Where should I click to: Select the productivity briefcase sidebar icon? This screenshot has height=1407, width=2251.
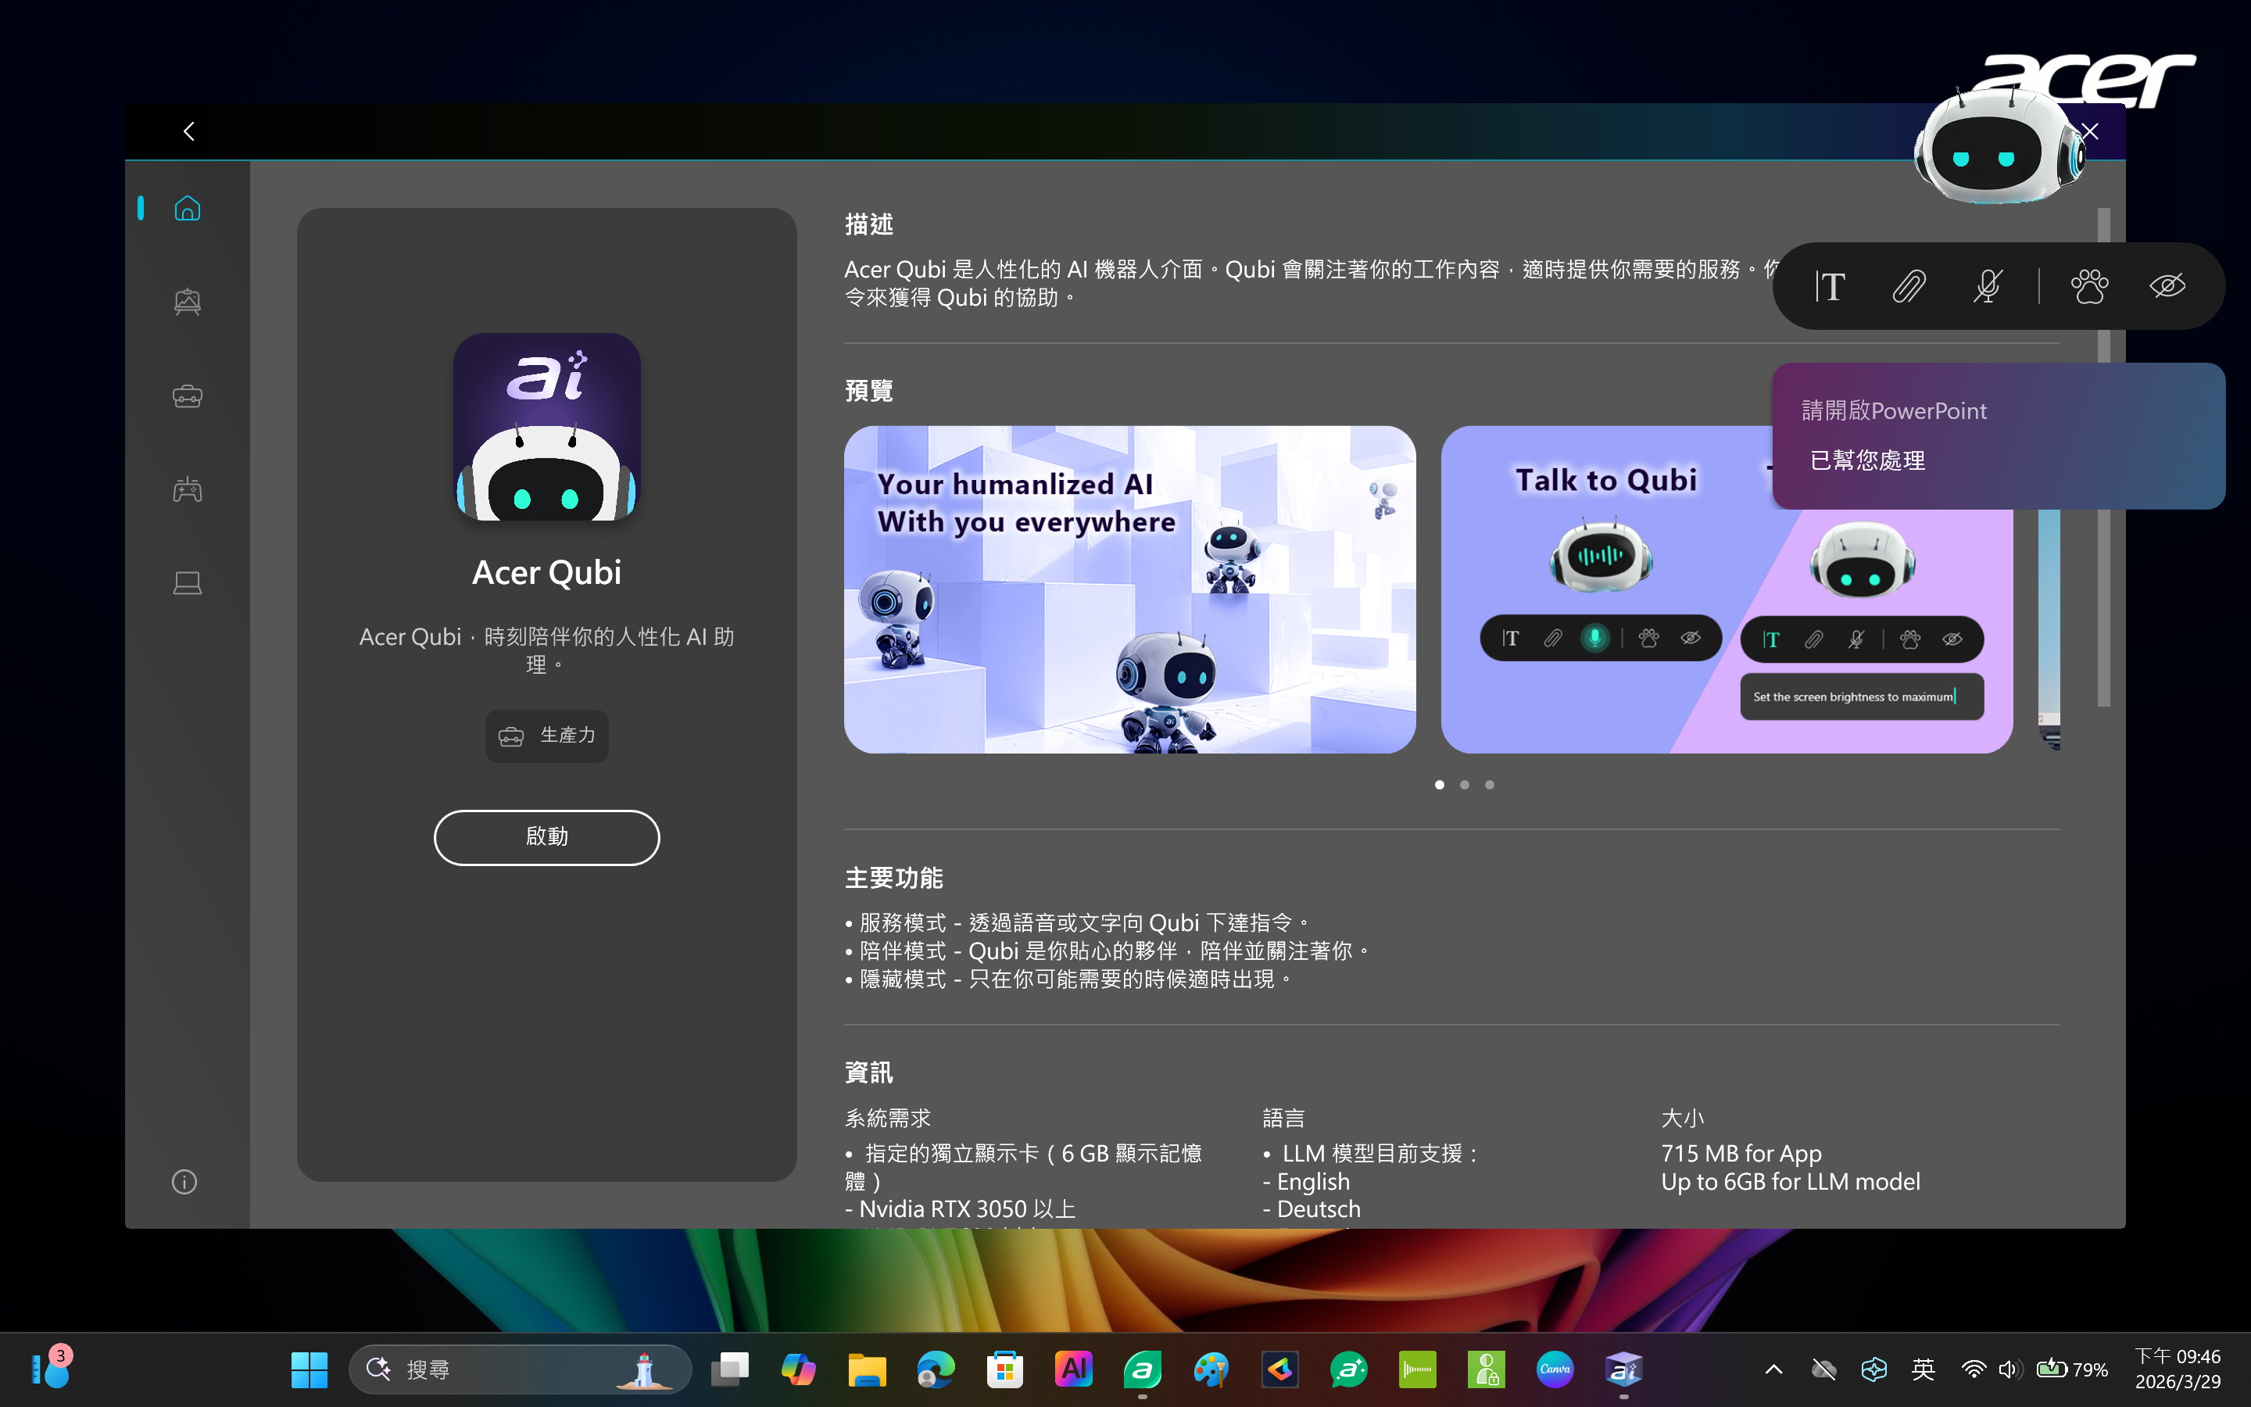(187, 396)
